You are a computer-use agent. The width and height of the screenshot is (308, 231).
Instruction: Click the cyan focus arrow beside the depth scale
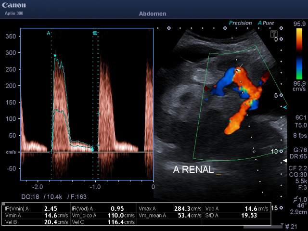pyautogui.click(x=285, y=107)
